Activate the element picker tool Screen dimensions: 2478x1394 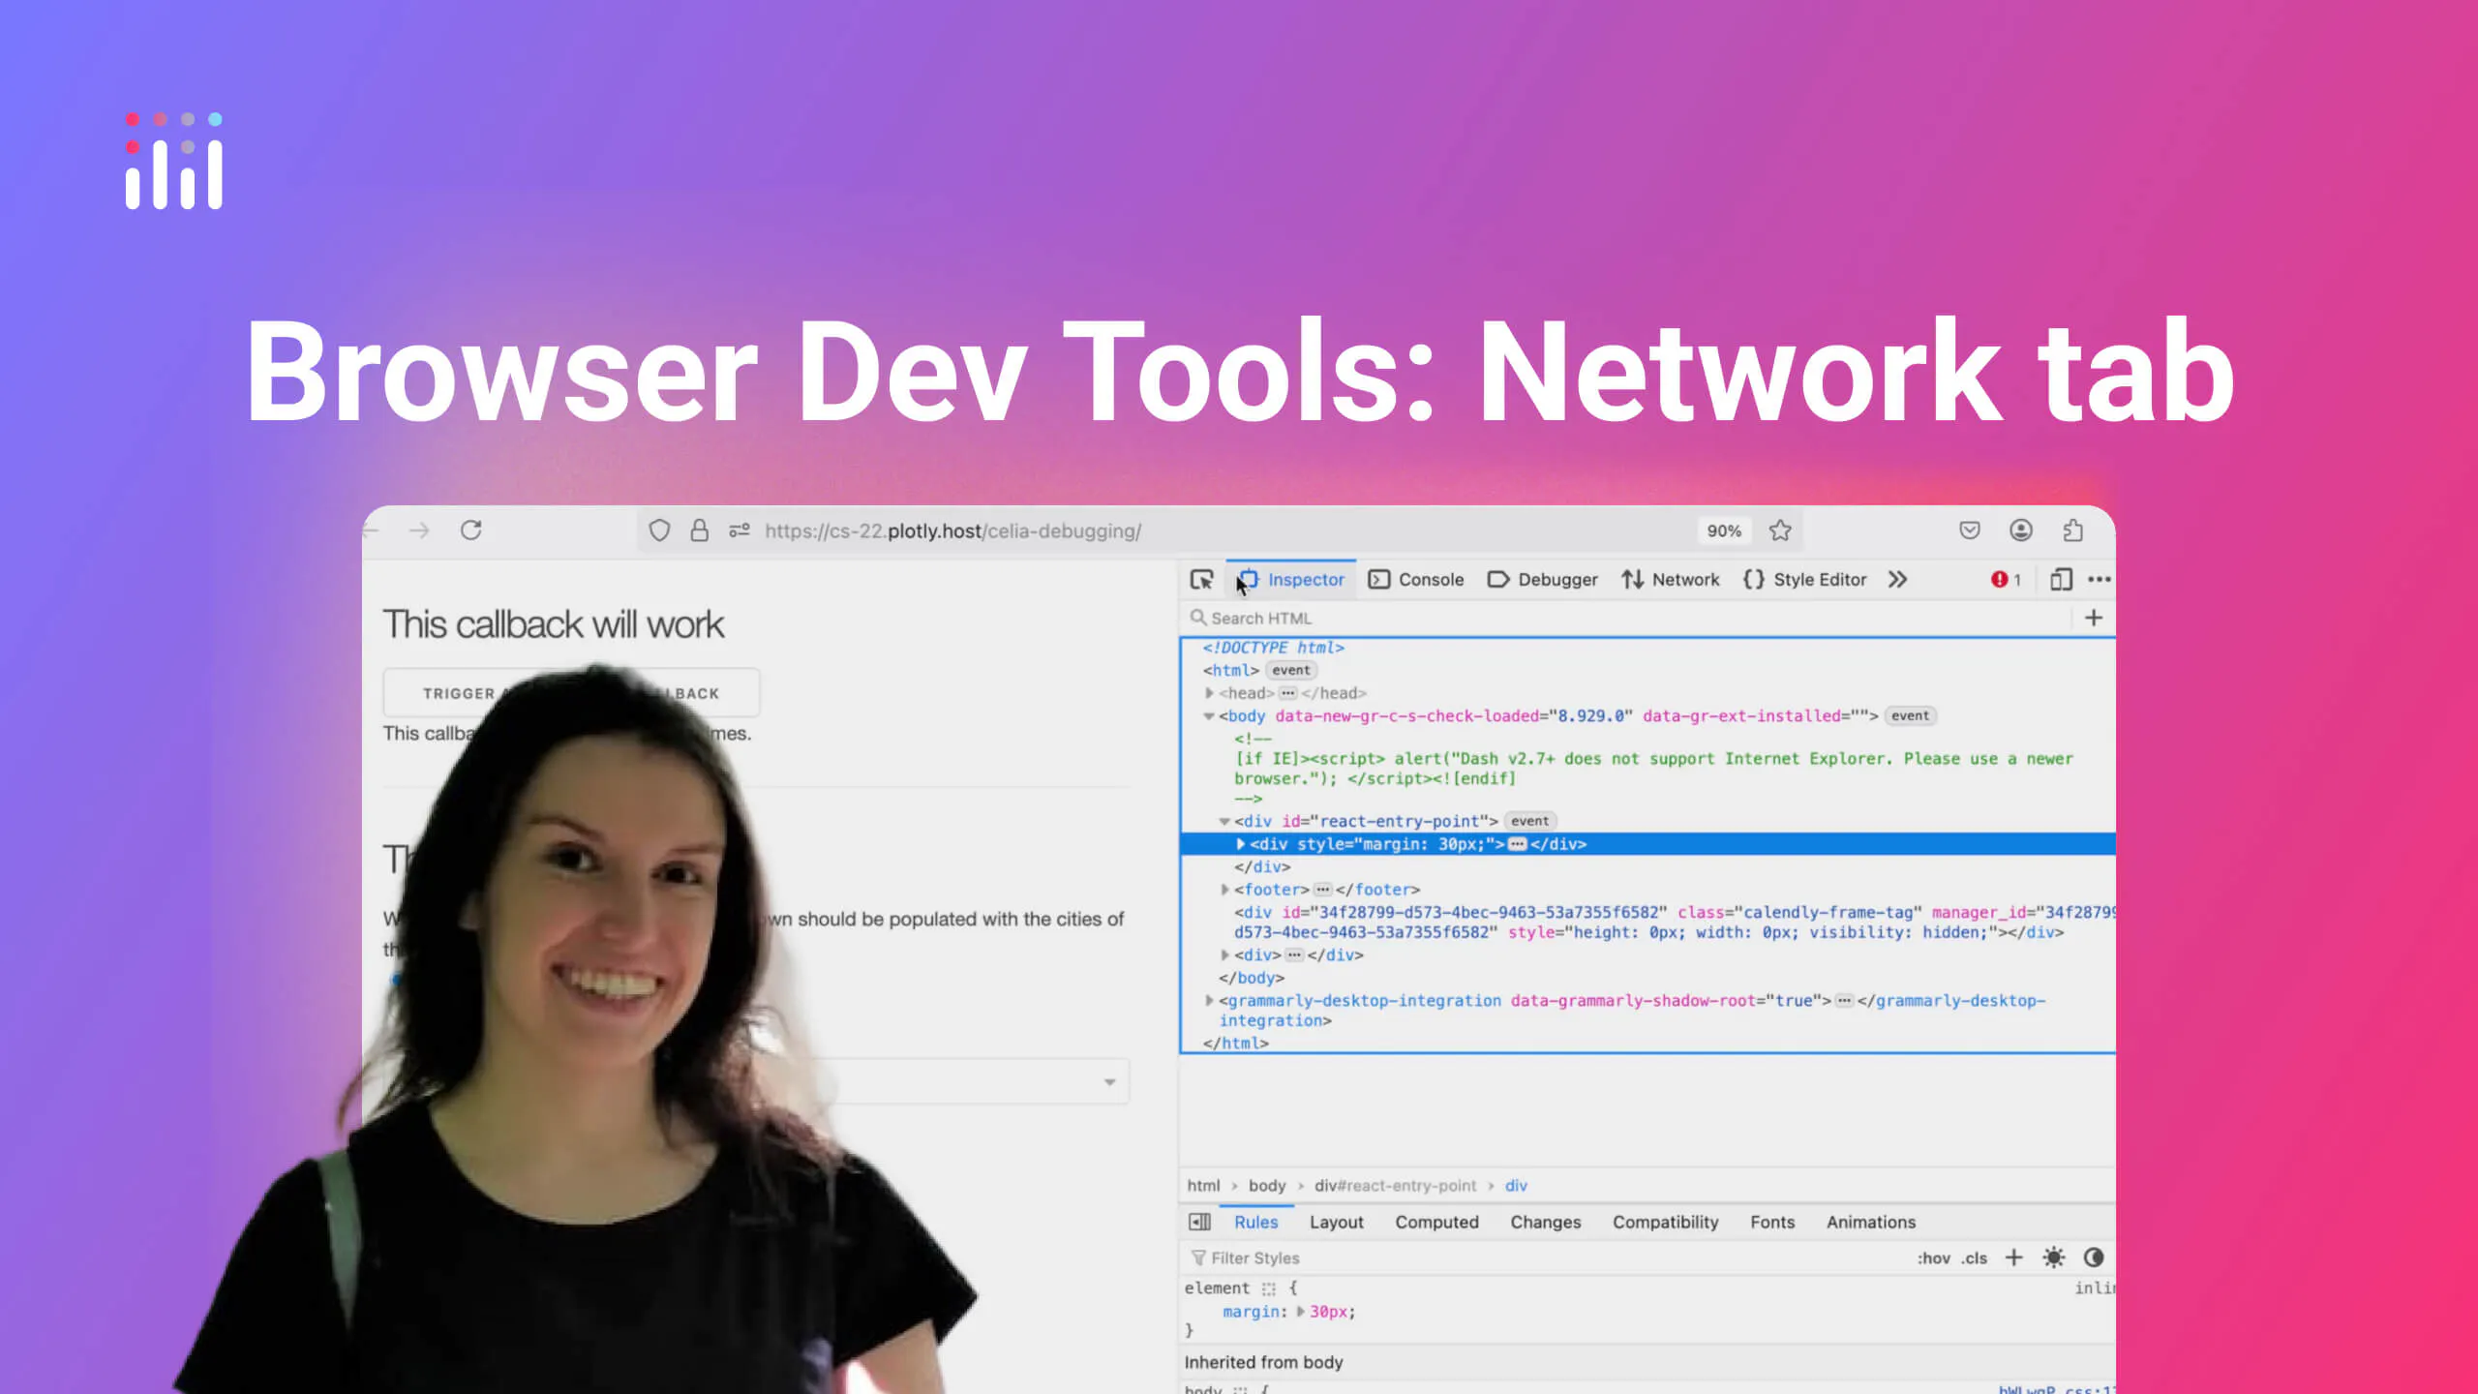coord(1201,579)
